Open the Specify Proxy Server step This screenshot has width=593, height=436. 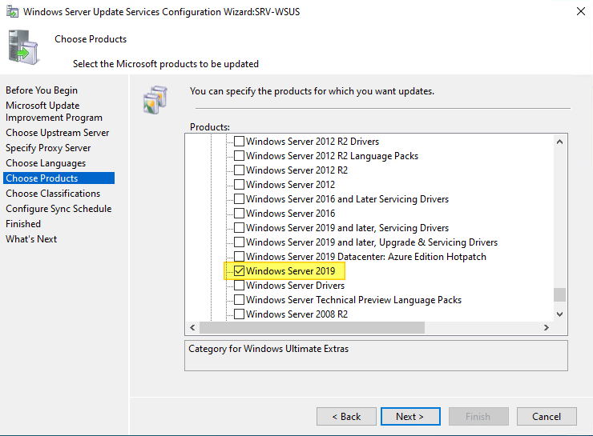pyautogui.click(x=48, y=148)
